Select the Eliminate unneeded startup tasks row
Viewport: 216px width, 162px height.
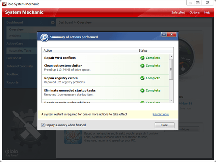(x=105, y=93)
